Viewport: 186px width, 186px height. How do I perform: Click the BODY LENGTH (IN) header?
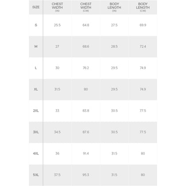point(114,7)
